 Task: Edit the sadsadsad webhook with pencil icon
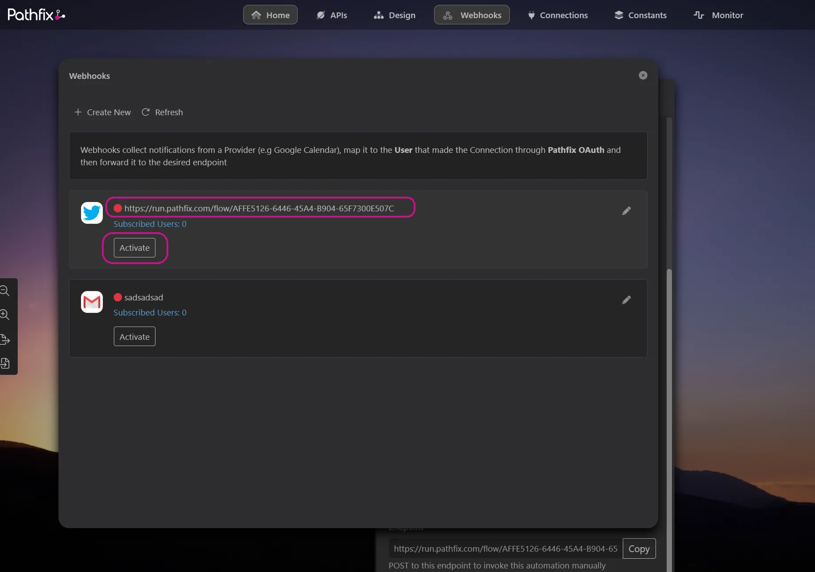(x=626, y=300)
